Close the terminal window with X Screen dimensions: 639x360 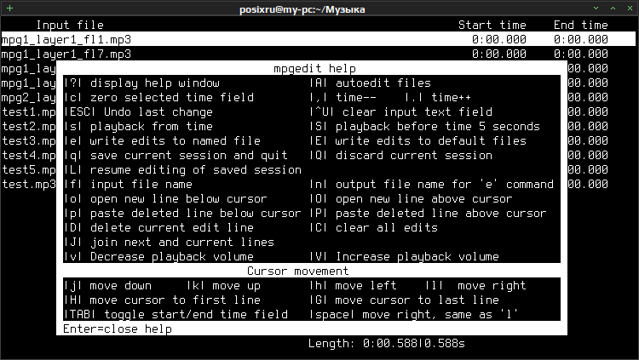tap(630, 9)
